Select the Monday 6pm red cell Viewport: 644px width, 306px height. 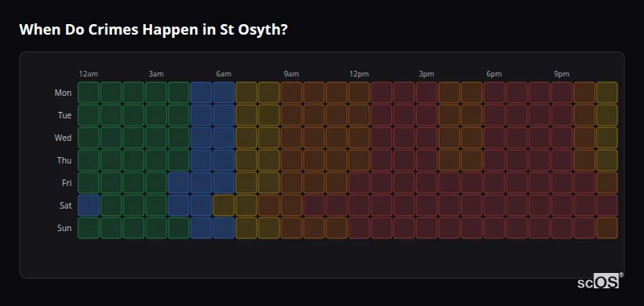(494, 93)
